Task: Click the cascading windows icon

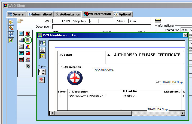Action: 21,46
